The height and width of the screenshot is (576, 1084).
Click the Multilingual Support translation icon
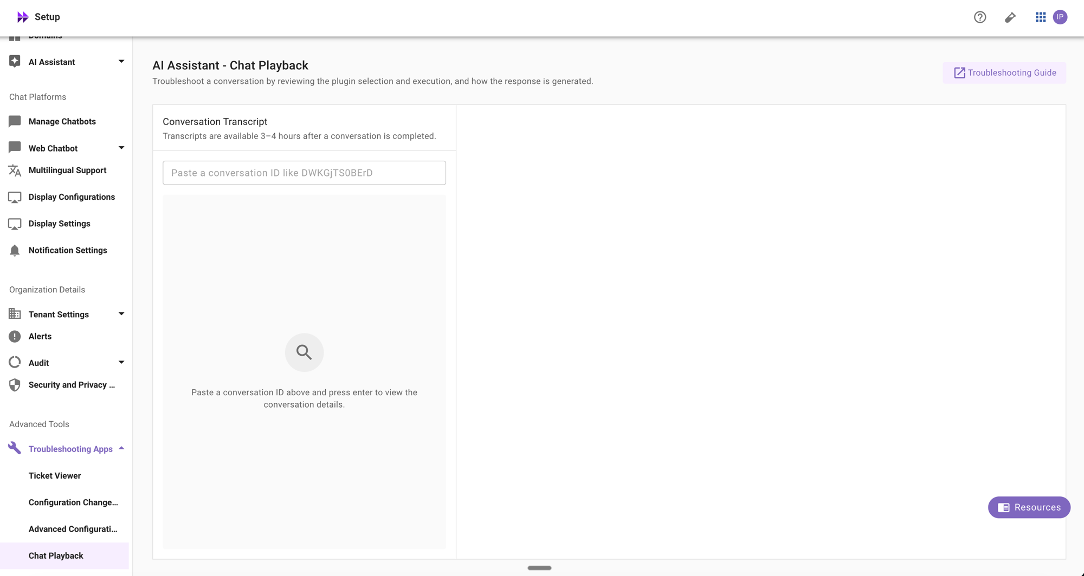pos(14,170)
